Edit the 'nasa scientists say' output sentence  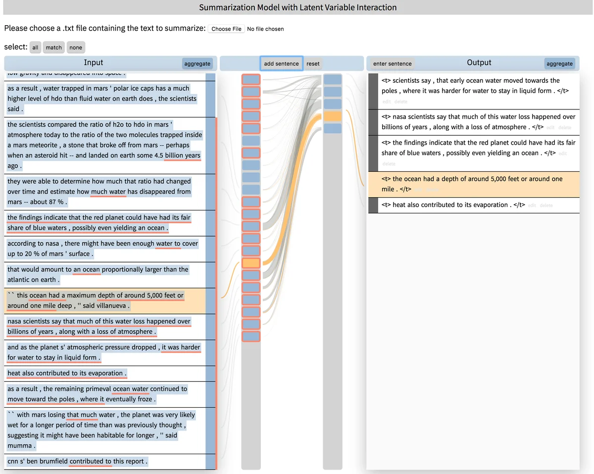(550, 128)
